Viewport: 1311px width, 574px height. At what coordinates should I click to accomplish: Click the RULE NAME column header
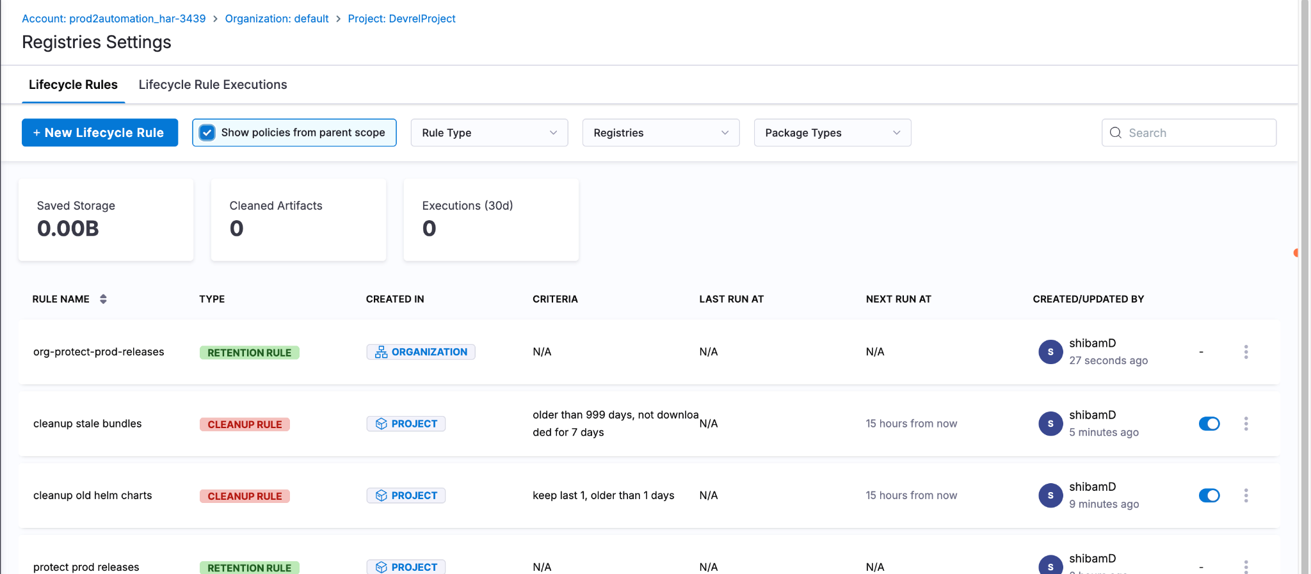[61, 299]
